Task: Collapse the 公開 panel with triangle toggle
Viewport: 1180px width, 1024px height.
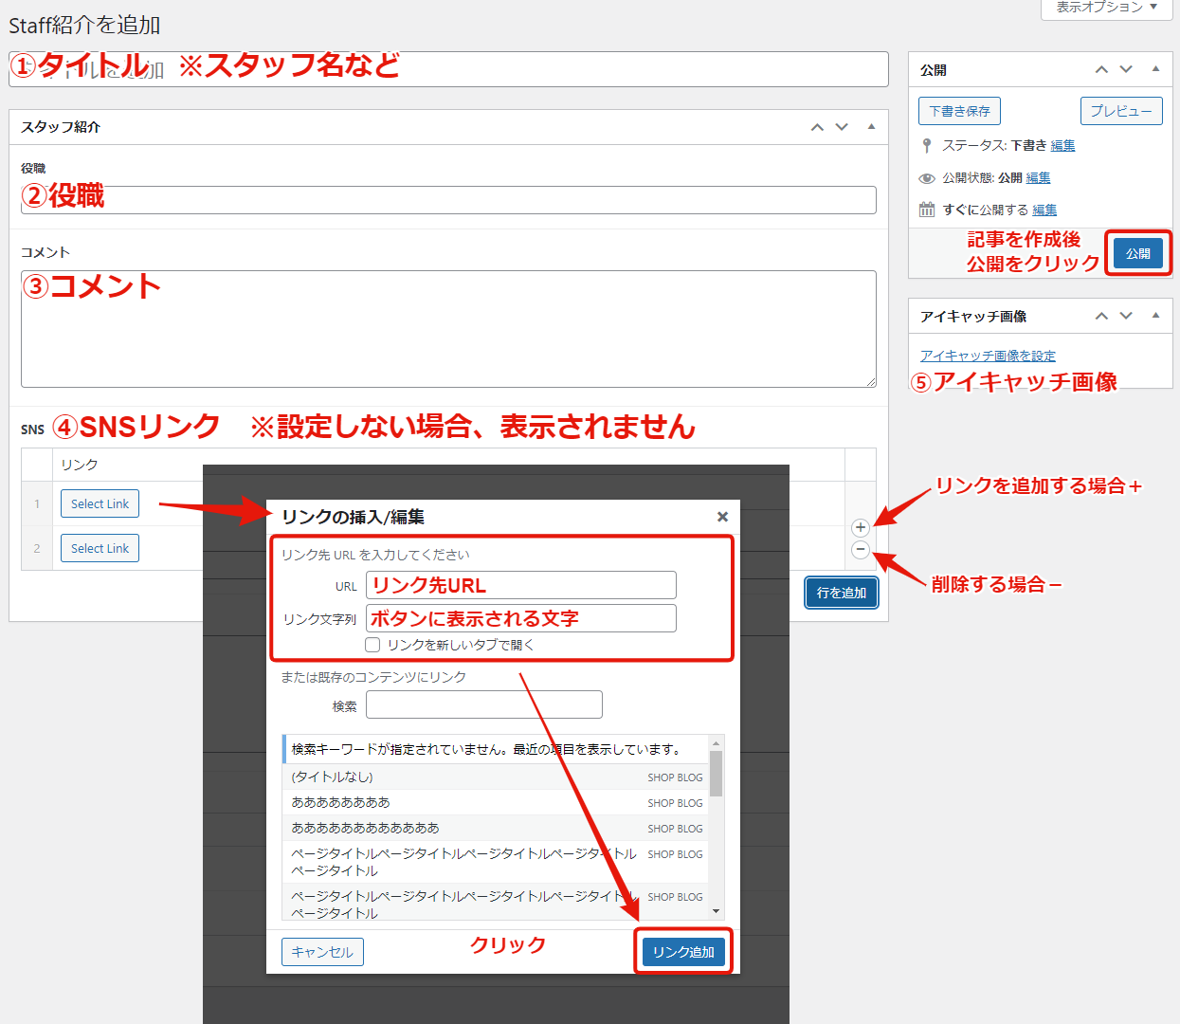Action: click(x=1155, y=69)
